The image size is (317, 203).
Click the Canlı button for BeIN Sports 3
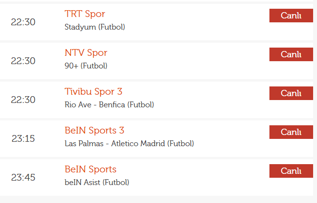click(x=291, y=132)
